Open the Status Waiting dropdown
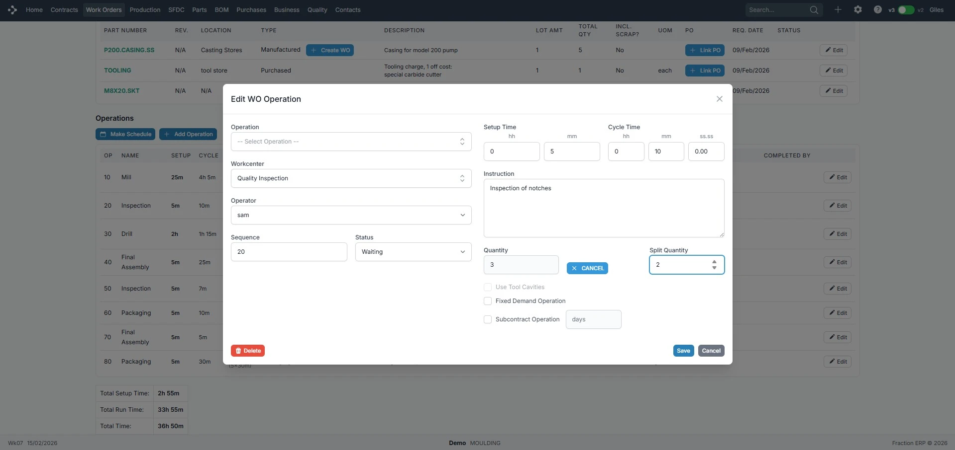This screenshot has height=450, width=955. [413, 252]
